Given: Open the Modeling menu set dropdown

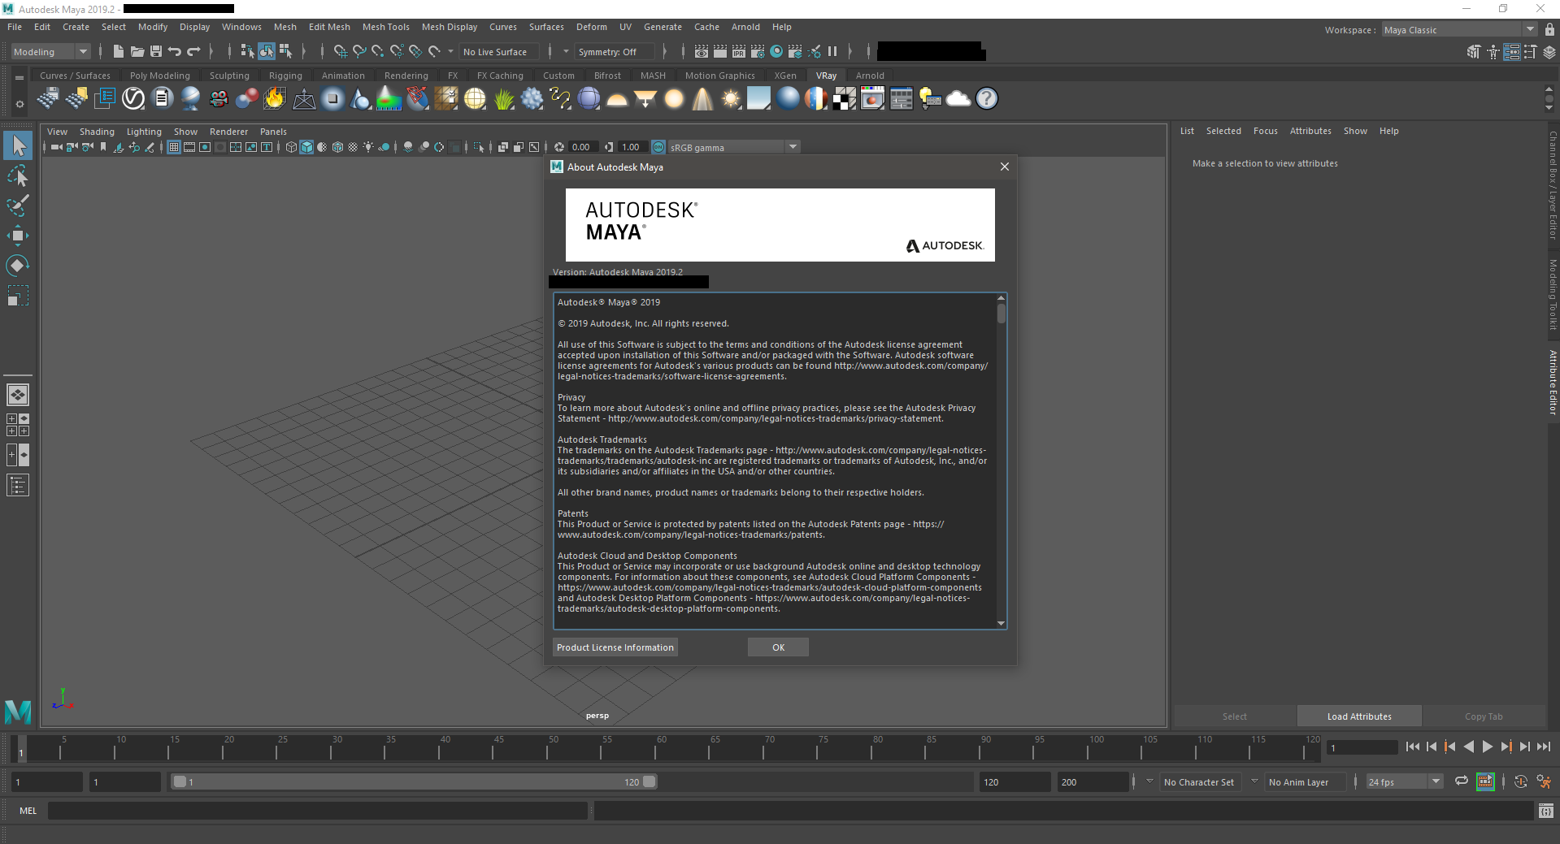Looking at the screenshot, I should tap(51, 51).
